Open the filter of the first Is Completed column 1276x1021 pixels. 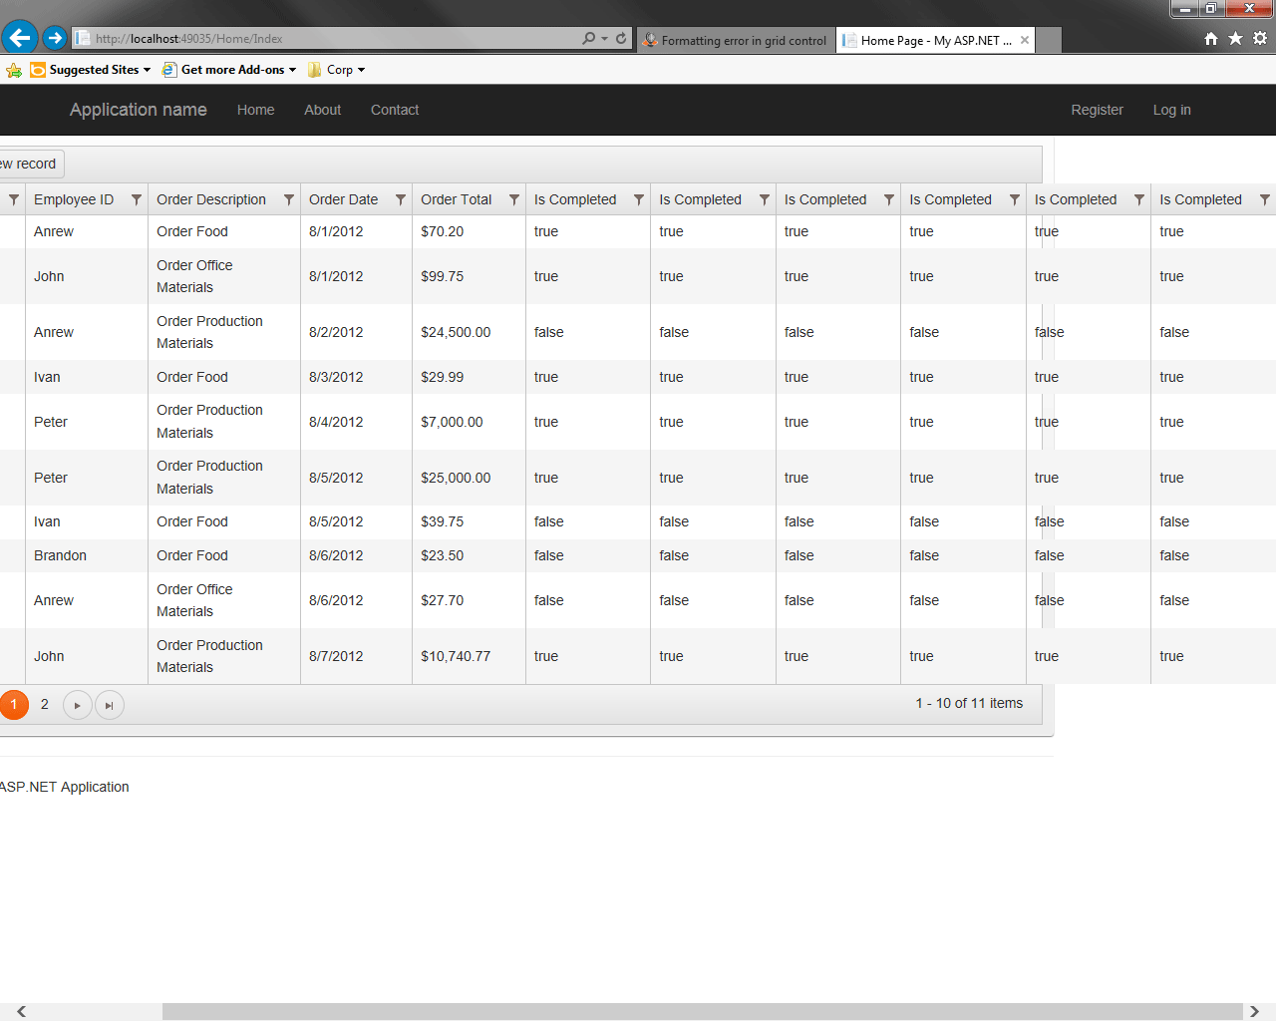639,199
